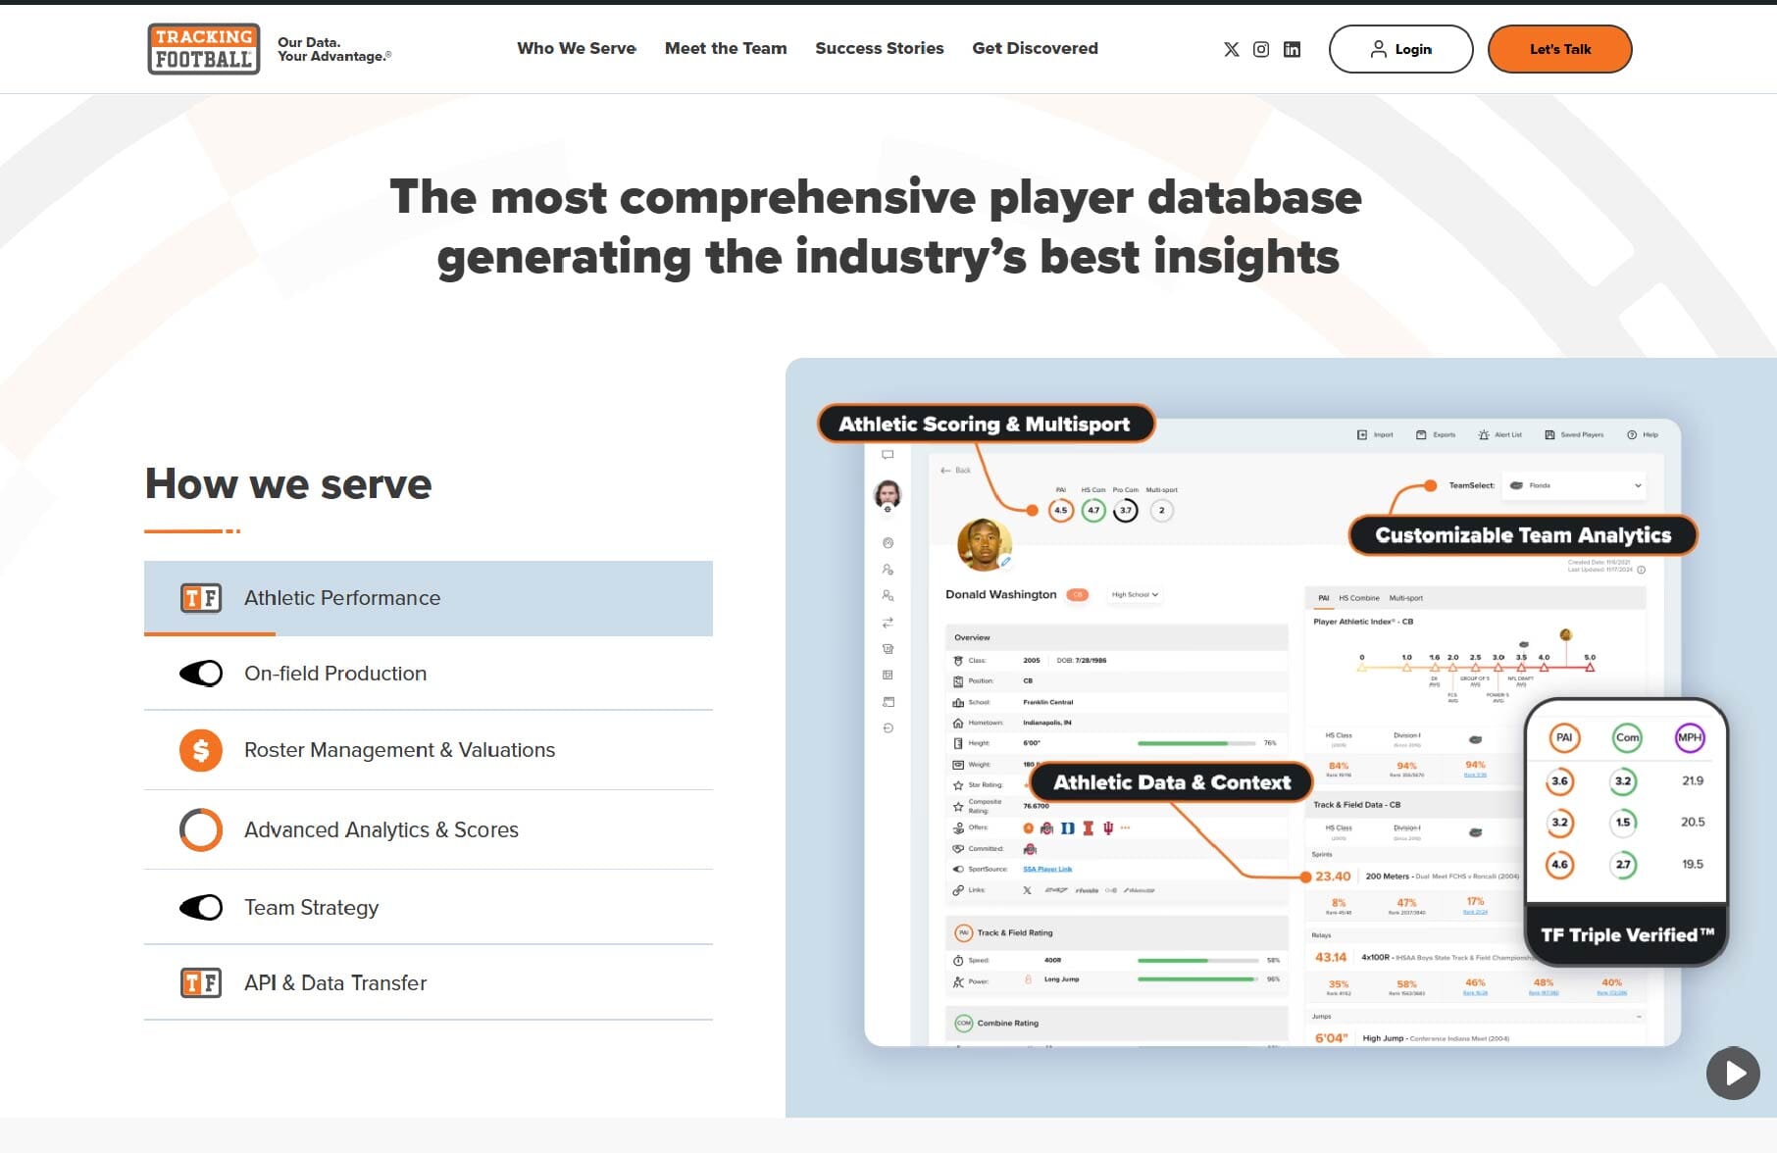
Task: Follow Tracking Football on X
Action: 1230,49
